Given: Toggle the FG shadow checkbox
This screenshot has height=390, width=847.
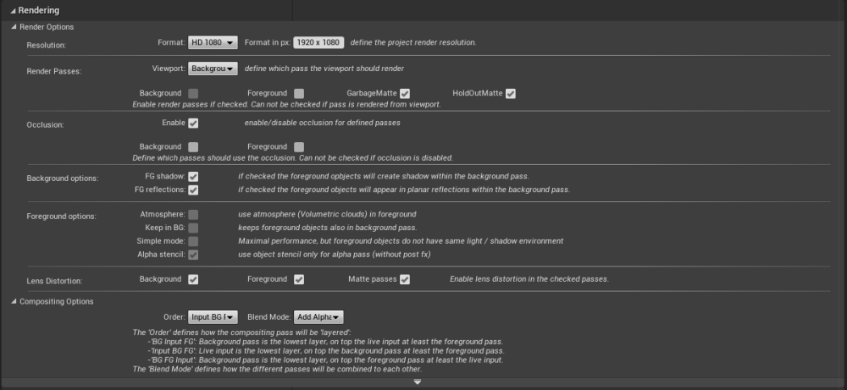Looking at the screenshot, I should (x=194, y=176).
